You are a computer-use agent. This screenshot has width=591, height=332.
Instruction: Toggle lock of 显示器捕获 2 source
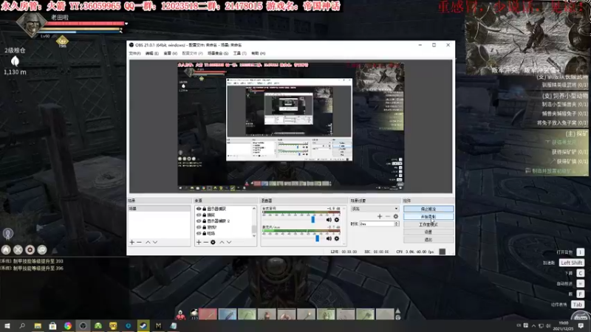(205, 221)
